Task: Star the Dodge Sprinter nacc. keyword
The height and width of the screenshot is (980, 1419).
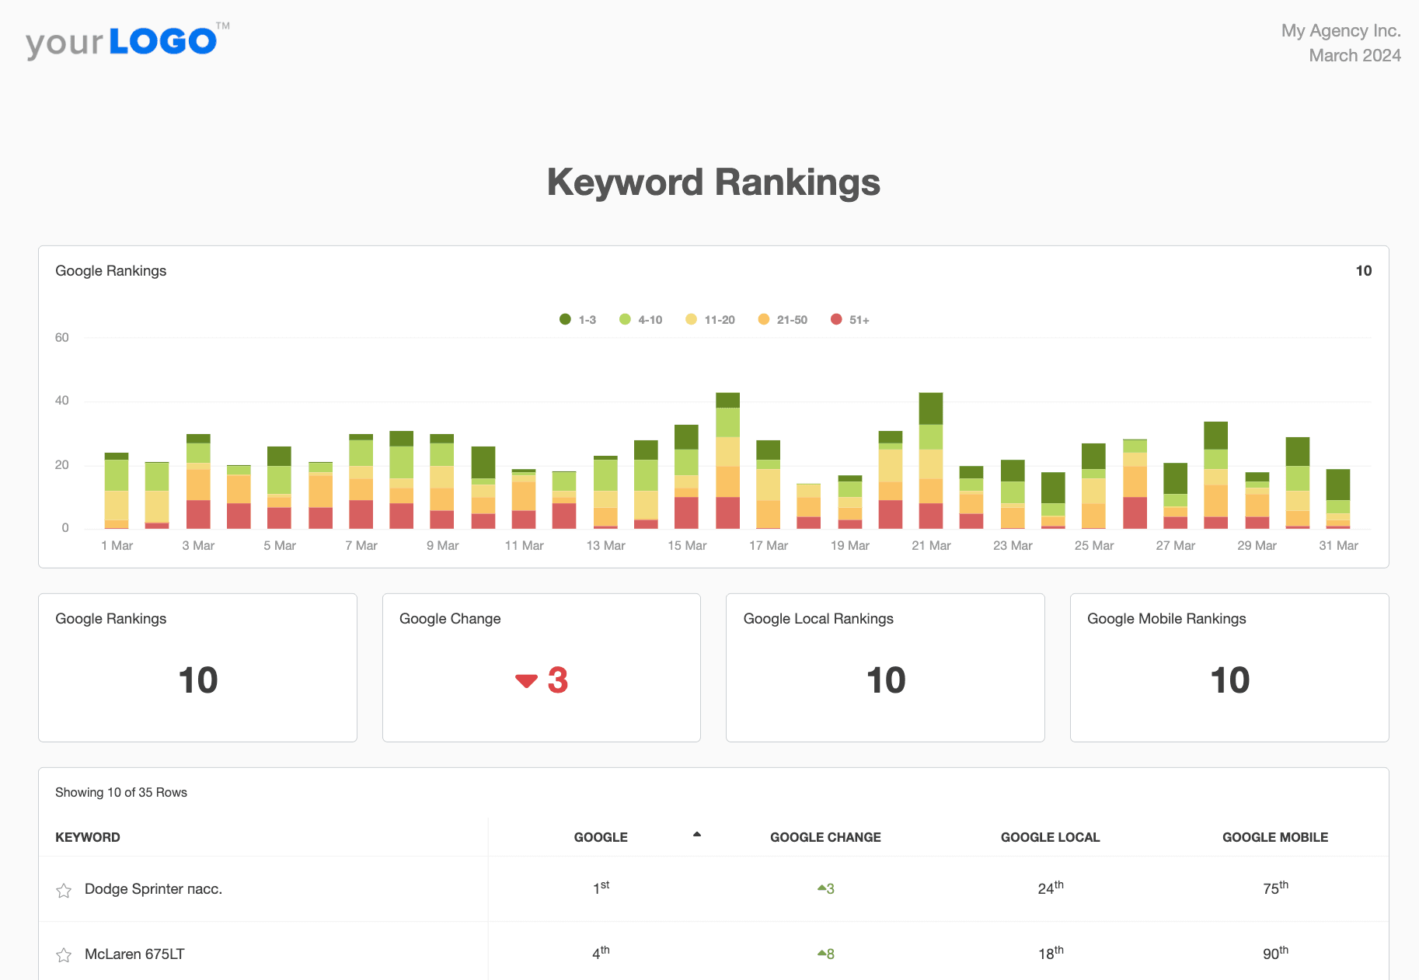Action: tap(64, 891)
